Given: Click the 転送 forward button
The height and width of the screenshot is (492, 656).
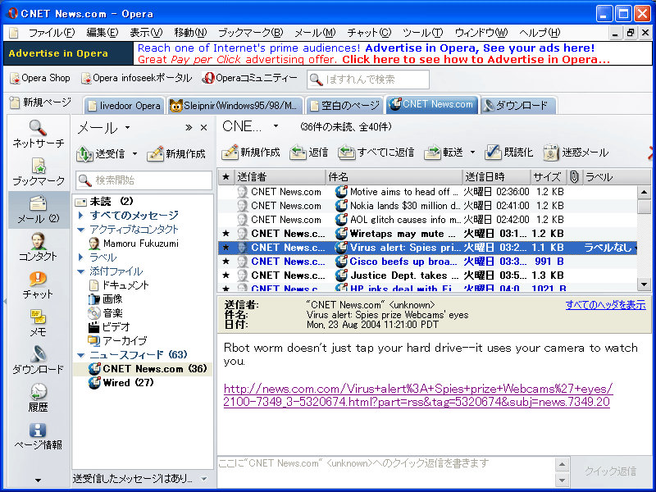Looking at the screenshot, I should pyautogui.click(x=444, y=153).
